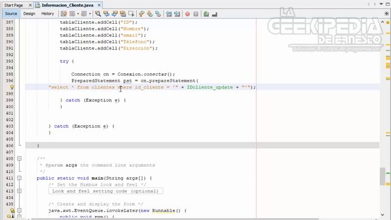Viewport: 391px width, 220px height.
Task: Click 'catch' keyword on line 503
Action: pos(61,126)
